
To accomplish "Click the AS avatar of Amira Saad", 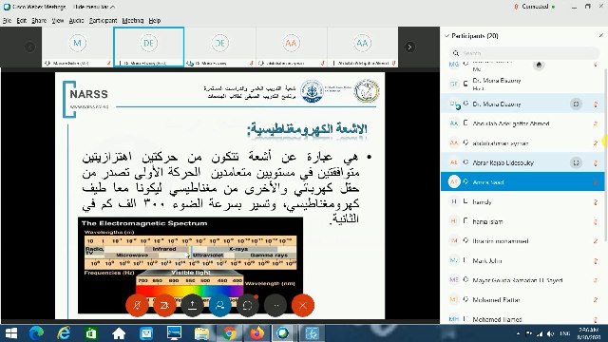I will click(454, 181).
